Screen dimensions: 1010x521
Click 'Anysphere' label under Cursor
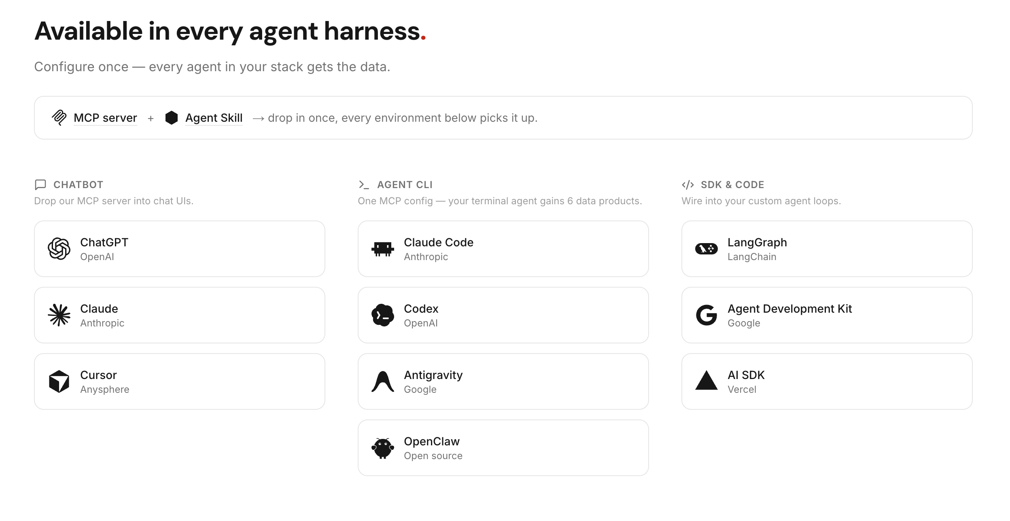click(105, 390)
